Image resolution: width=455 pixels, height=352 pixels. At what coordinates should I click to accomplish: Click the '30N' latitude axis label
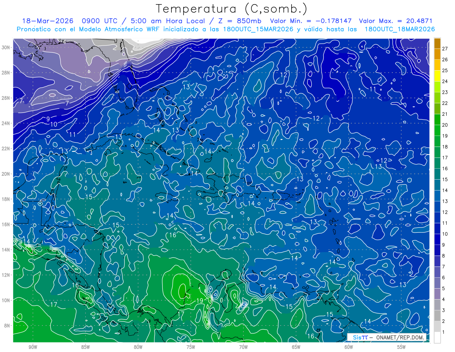click(6, 47)
